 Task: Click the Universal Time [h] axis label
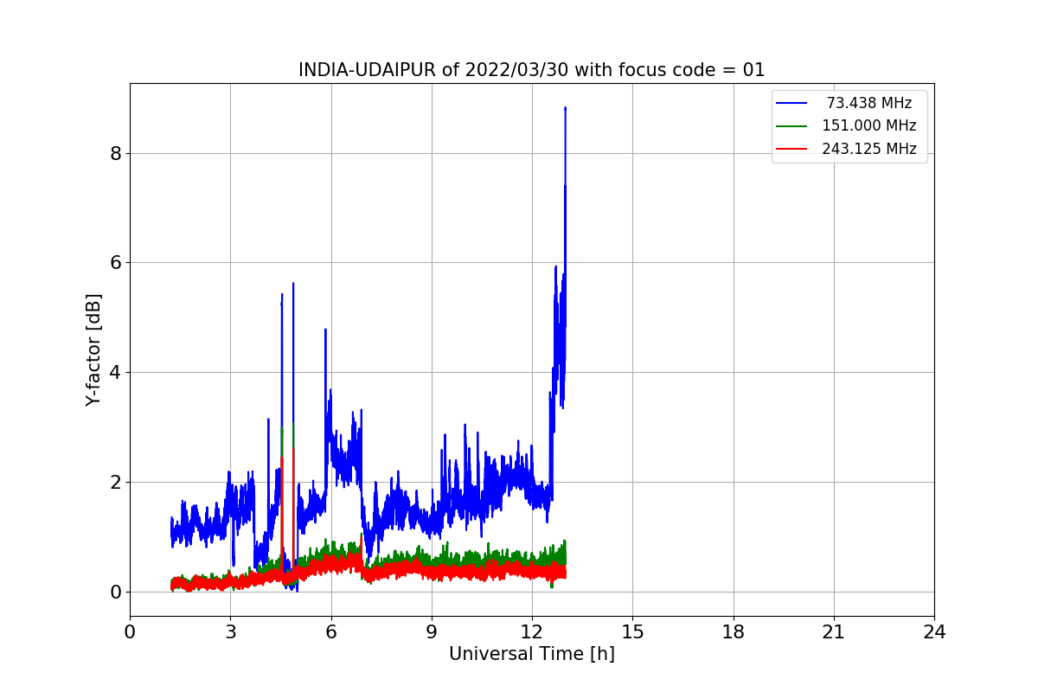click(531, 654)
